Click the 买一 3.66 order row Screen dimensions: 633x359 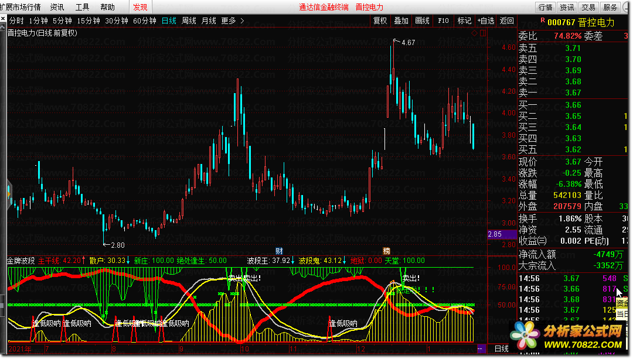pos(573,105)
